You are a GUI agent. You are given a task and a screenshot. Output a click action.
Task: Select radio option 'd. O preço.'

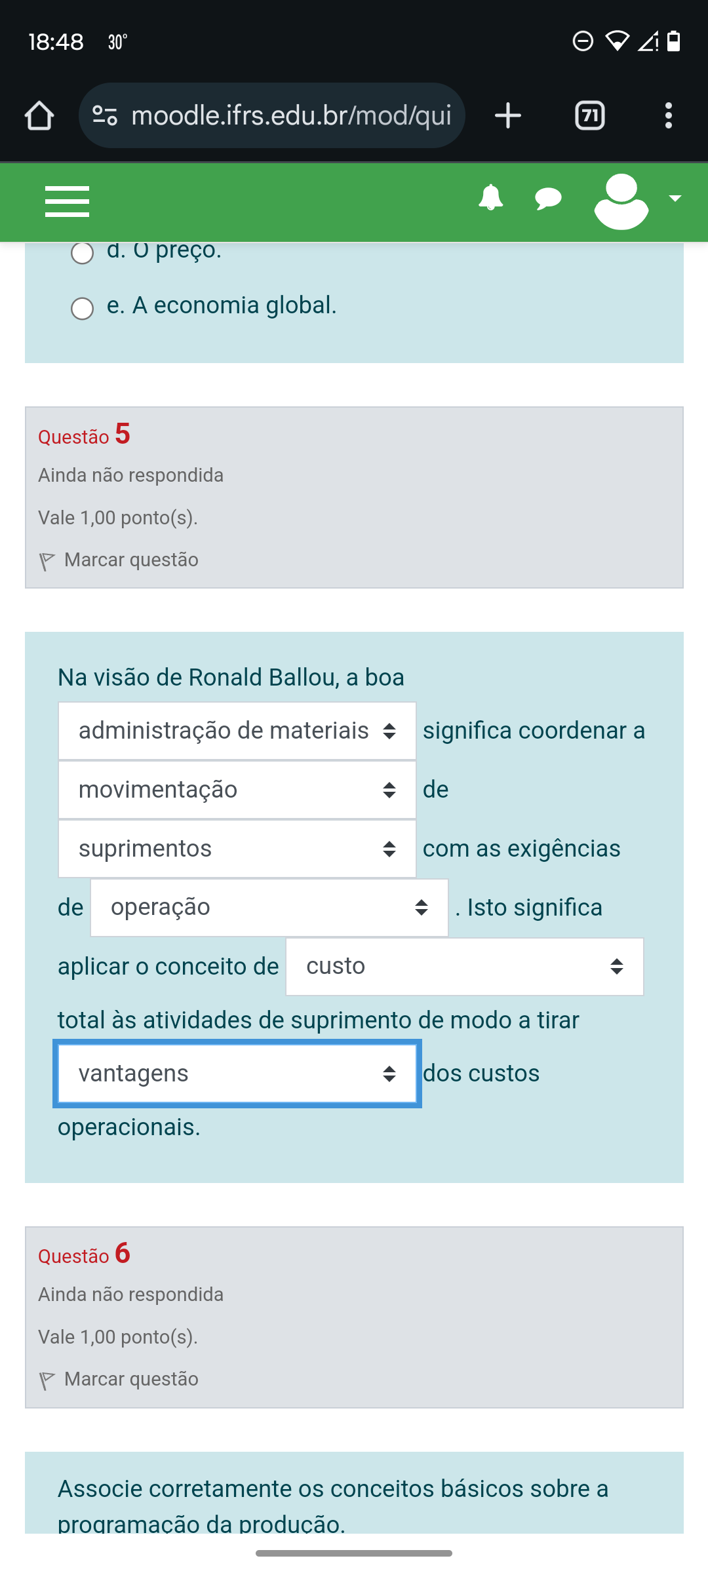pyautogui.click(x=83, y=253)
